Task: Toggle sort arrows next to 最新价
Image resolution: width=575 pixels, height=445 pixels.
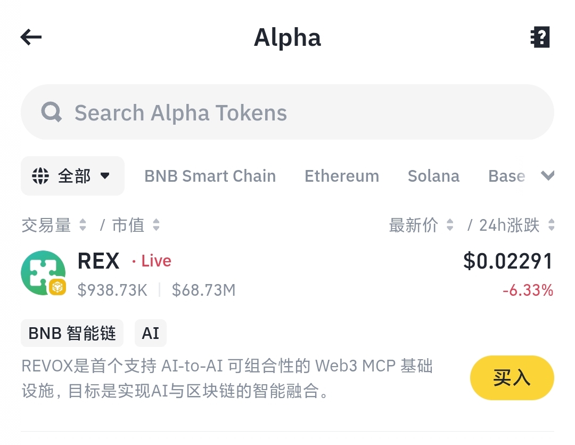Action: [450, 225]
